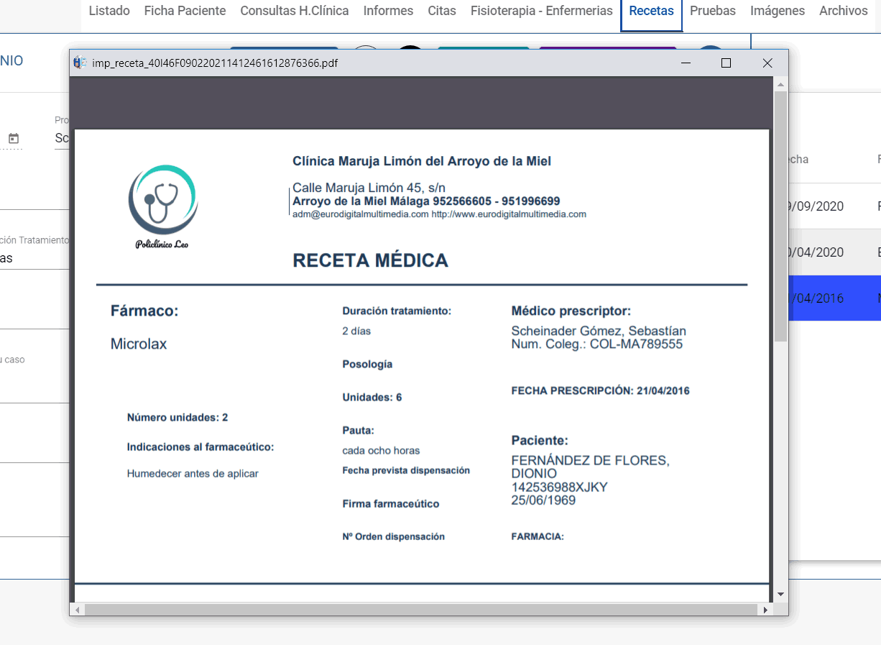Viewport: 881px width, 645px height.
Task: Switch to the Pruebas tab
Action: [x=712, y=11]
